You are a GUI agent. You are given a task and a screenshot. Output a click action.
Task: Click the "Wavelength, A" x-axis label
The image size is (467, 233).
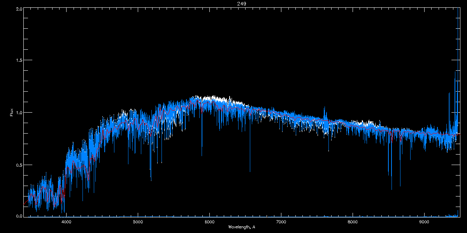click(242, 227)
